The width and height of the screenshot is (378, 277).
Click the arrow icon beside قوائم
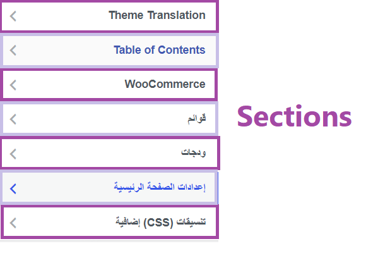(13, 120)
